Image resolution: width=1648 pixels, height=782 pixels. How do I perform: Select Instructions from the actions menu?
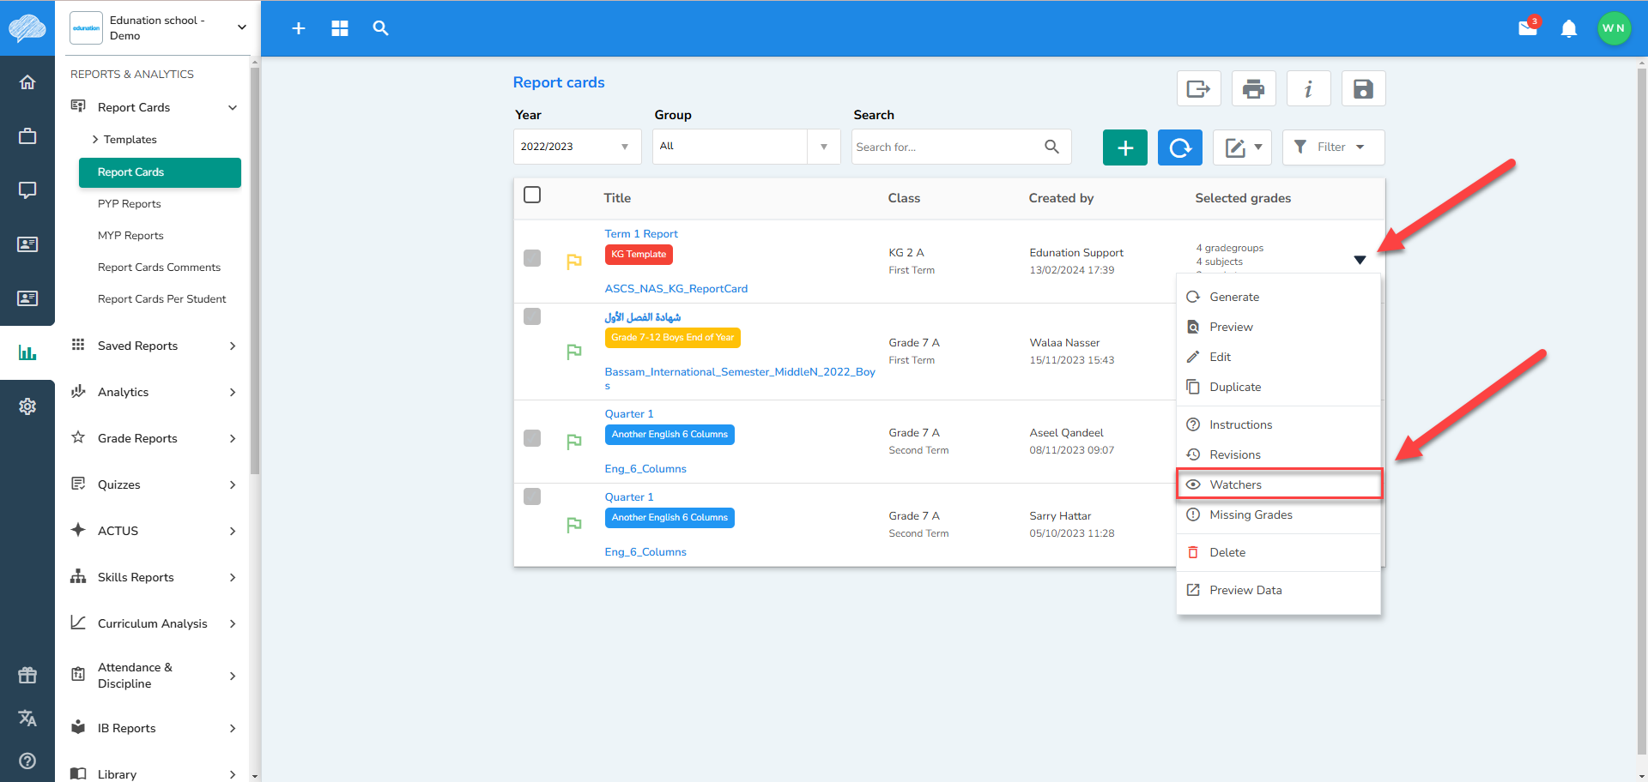[x=1278, y=424]
